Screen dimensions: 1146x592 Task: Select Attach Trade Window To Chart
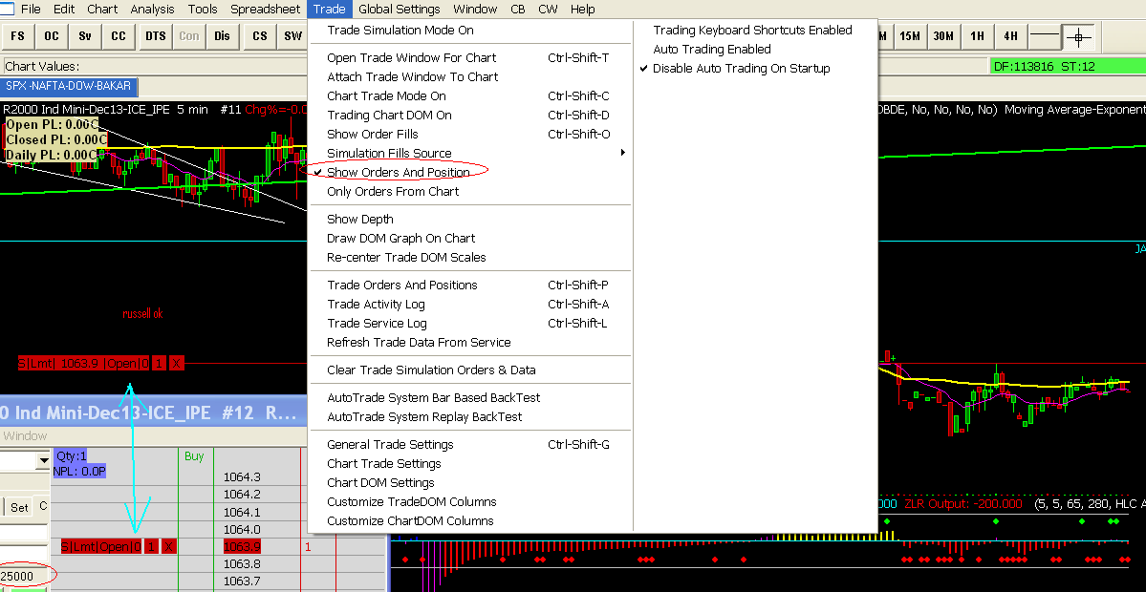[x=470, y=76]
